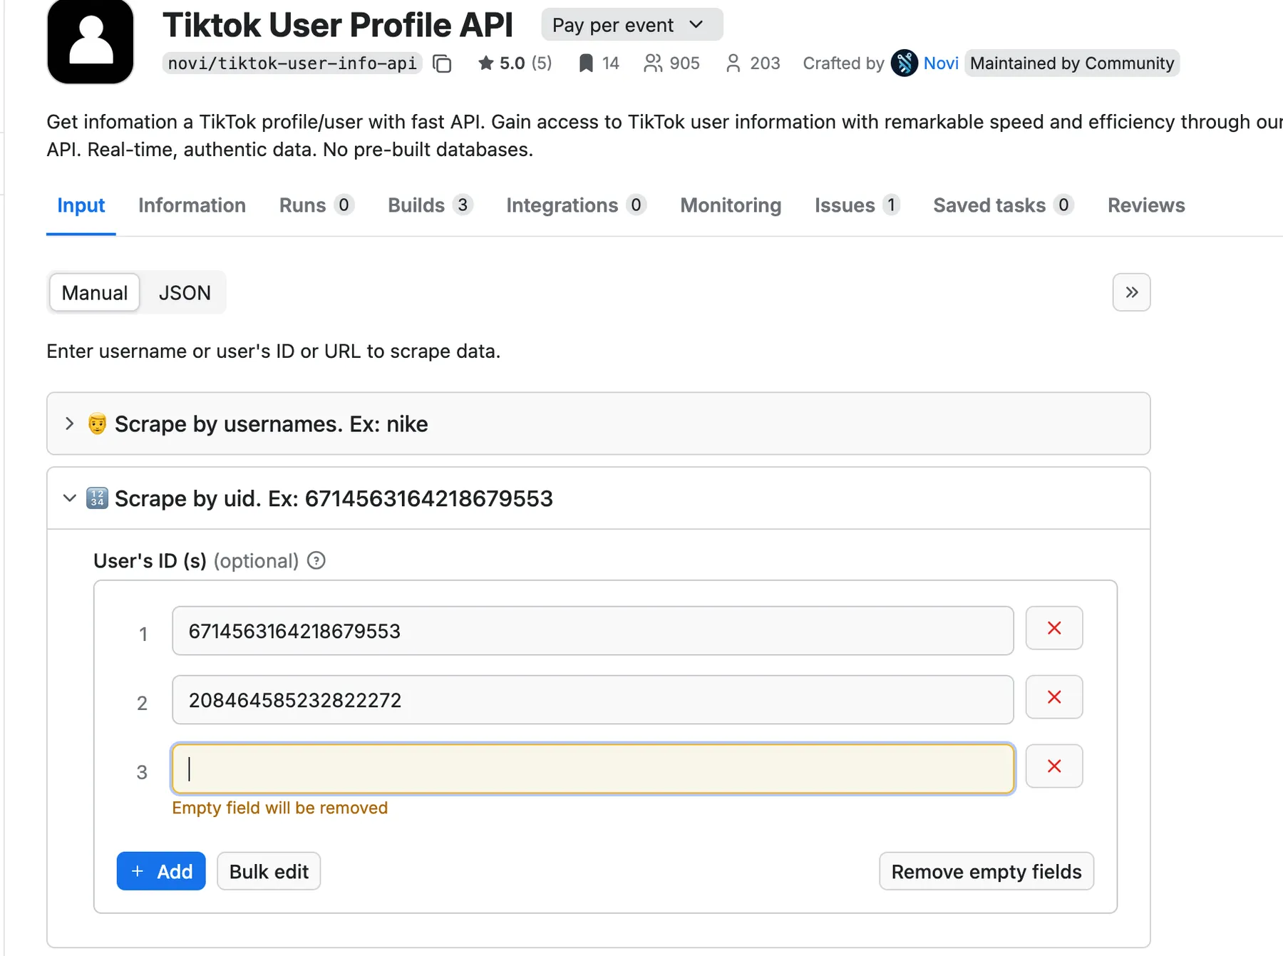Click the star rating icon
Image resolution: width=1283 pixels, height=956 pixels.
486,63
